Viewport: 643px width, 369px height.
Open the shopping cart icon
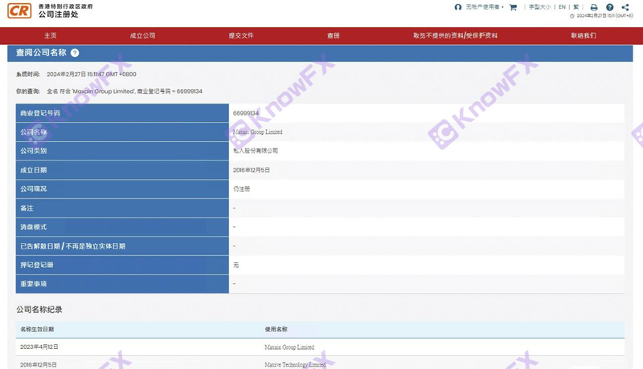tap(513, 7)
